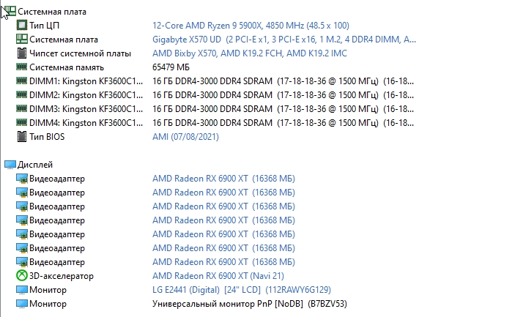Select the DIMM2: Kingston KF3600C1 row
Screen dimensions: 512x317
tap(81, 95)
